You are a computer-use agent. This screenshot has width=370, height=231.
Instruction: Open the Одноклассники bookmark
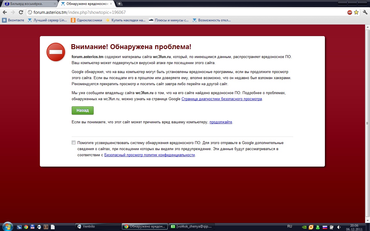(x=86, y=20)
